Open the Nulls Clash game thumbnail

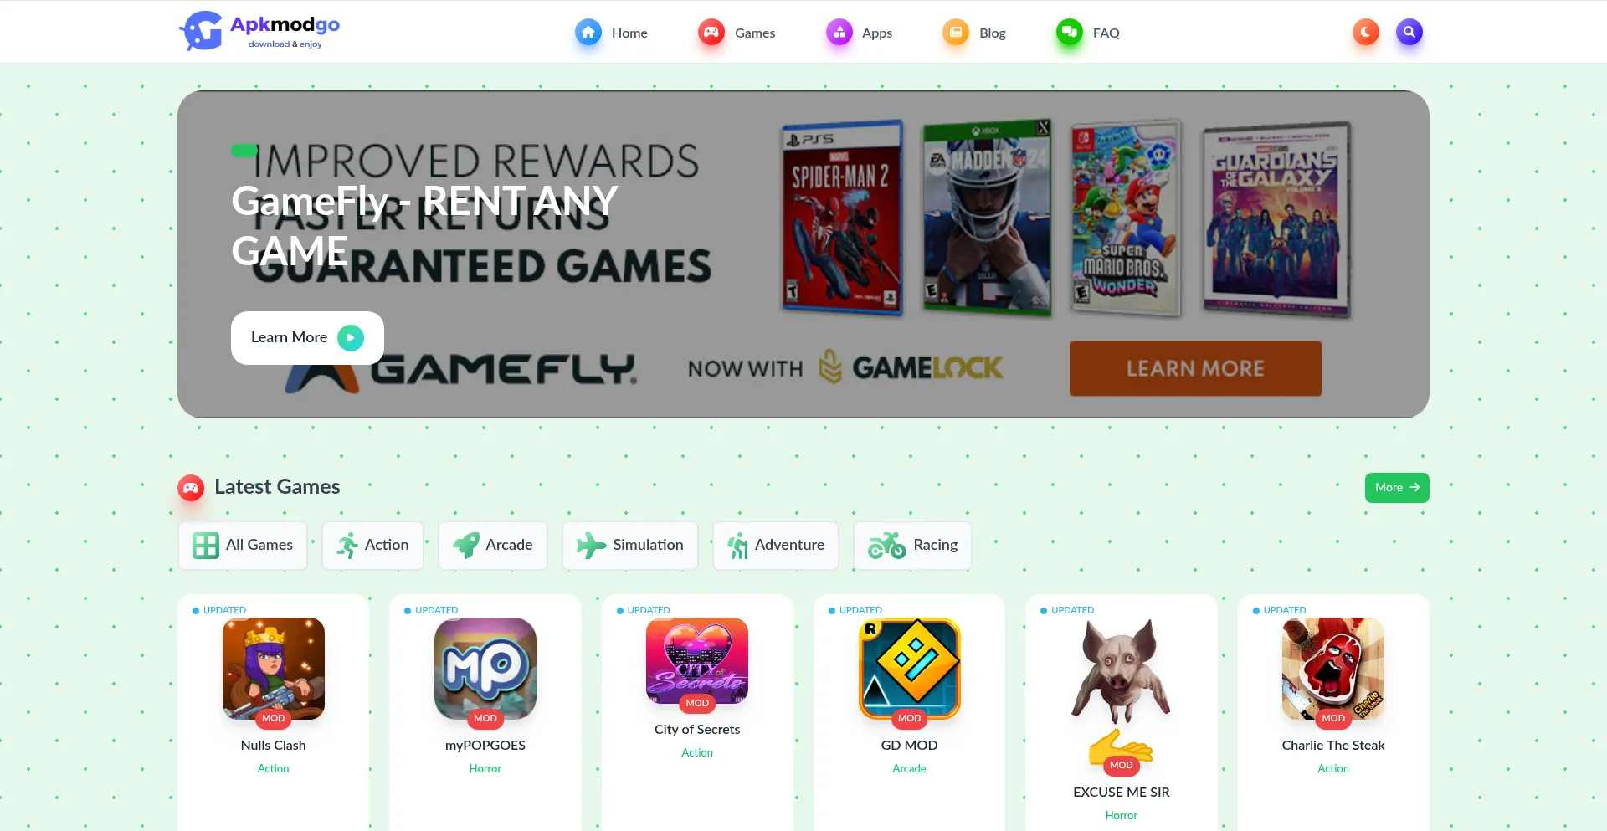(x=274, y=669)
